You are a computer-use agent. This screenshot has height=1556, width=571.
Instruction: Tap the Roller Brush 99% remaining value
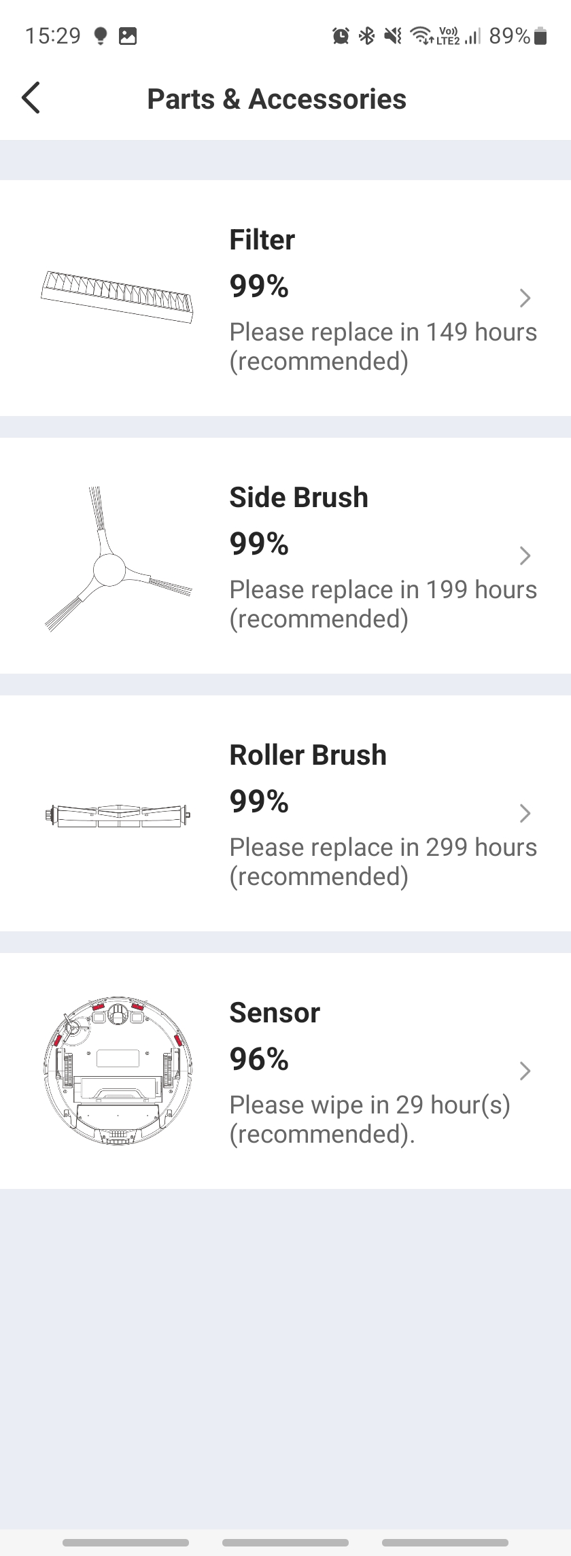pyautogui.click(x=259, y=801)
